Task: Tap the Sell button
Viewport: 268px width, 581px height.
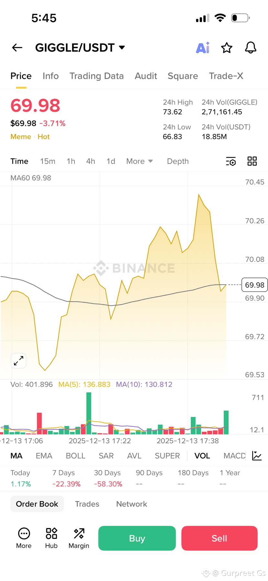Action: [x=219, y=538]
